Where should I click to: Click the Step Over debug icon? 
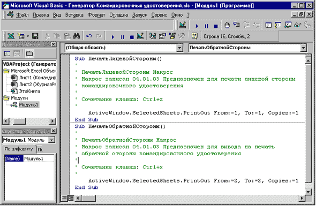pyautogui.click(x=246, y=25)
